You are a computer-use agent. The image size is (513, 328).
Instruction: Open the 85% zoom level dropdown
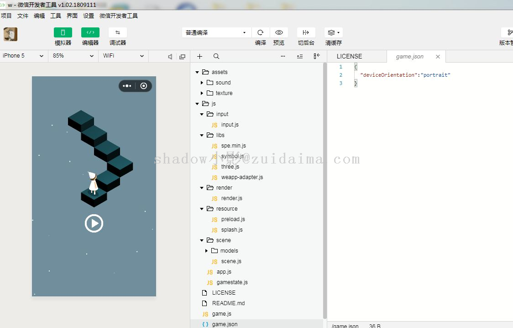point(73,56)
